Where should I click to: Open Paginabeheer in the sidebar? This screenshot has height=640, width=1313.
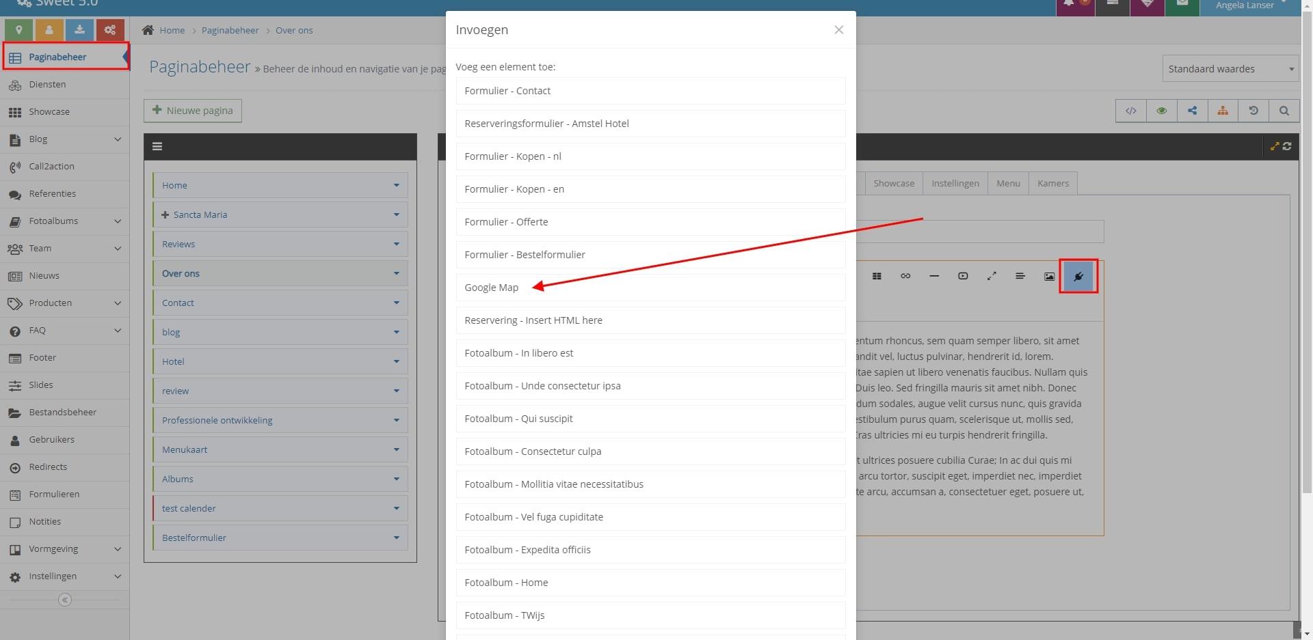65,57
